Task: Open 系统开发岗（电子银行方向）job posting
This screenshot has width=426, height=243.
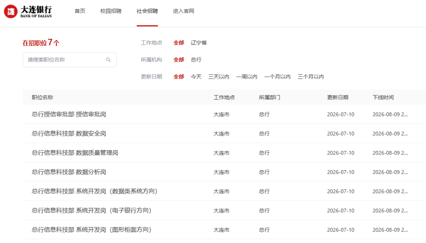Action: pyautogui.click(x=92, y=210)
